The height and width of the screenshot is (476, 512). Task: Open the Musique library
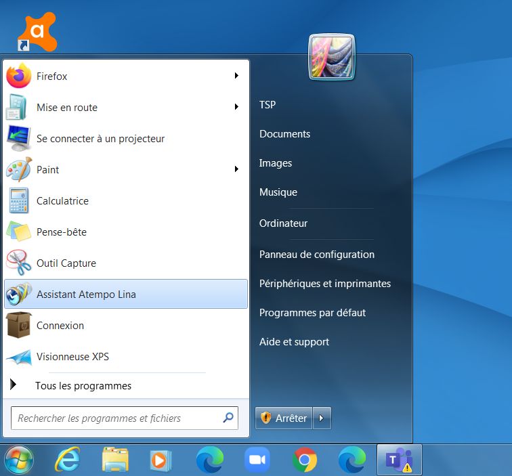pyautogui.click(x=278, y=192)
